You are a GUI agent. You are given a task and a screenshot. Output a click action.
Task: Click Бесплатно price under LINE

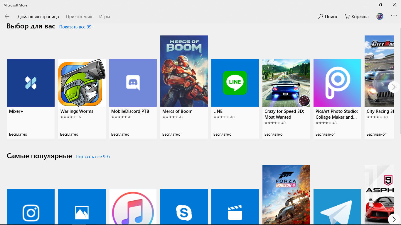pos(223,134)
